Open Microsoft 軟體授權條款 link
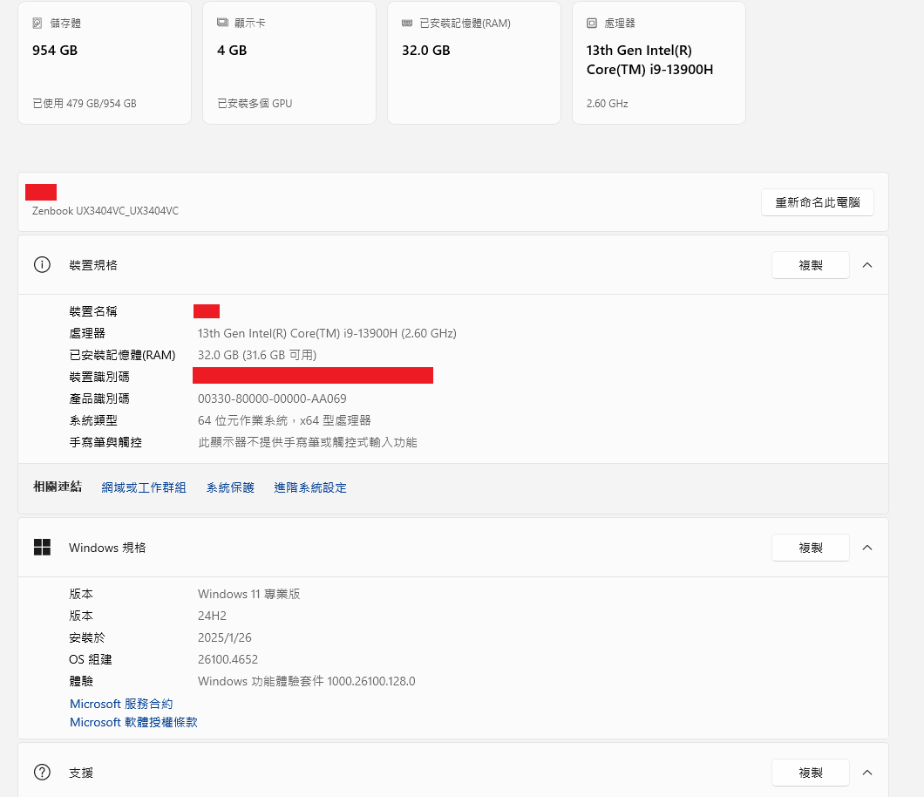924x797 pixels. [x=133, y=722]
